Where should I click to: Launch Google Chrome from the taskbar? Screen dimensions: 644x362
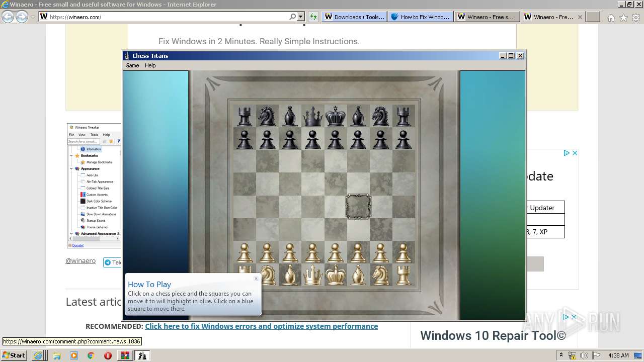[x=91, y=355]
